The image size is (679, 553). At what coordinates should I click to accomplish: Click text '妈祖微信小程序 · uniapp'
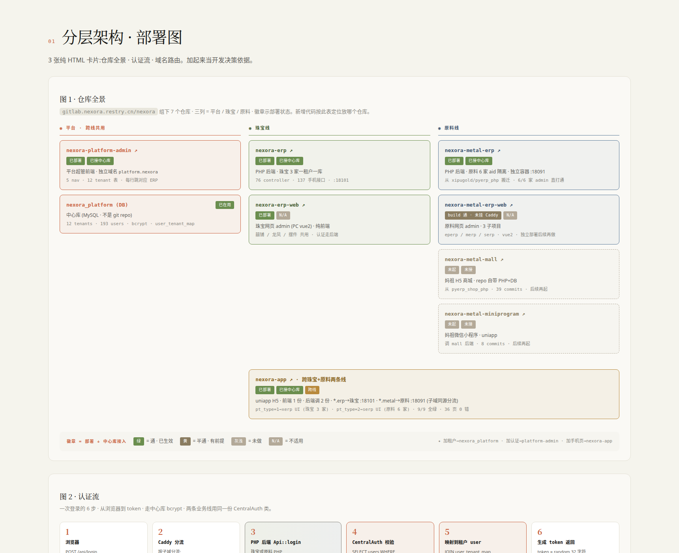tap(471, 335)
